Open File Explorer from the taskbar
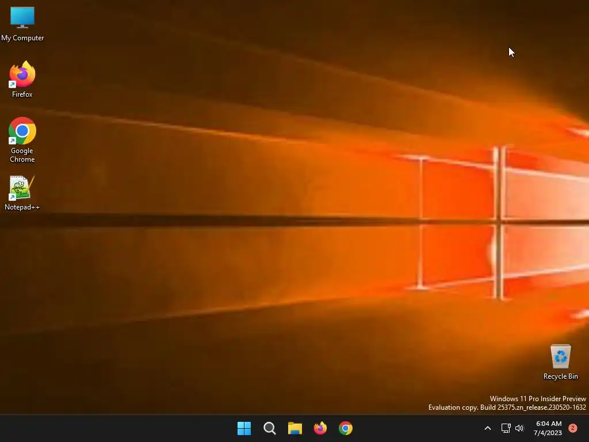 click(295, 428)
